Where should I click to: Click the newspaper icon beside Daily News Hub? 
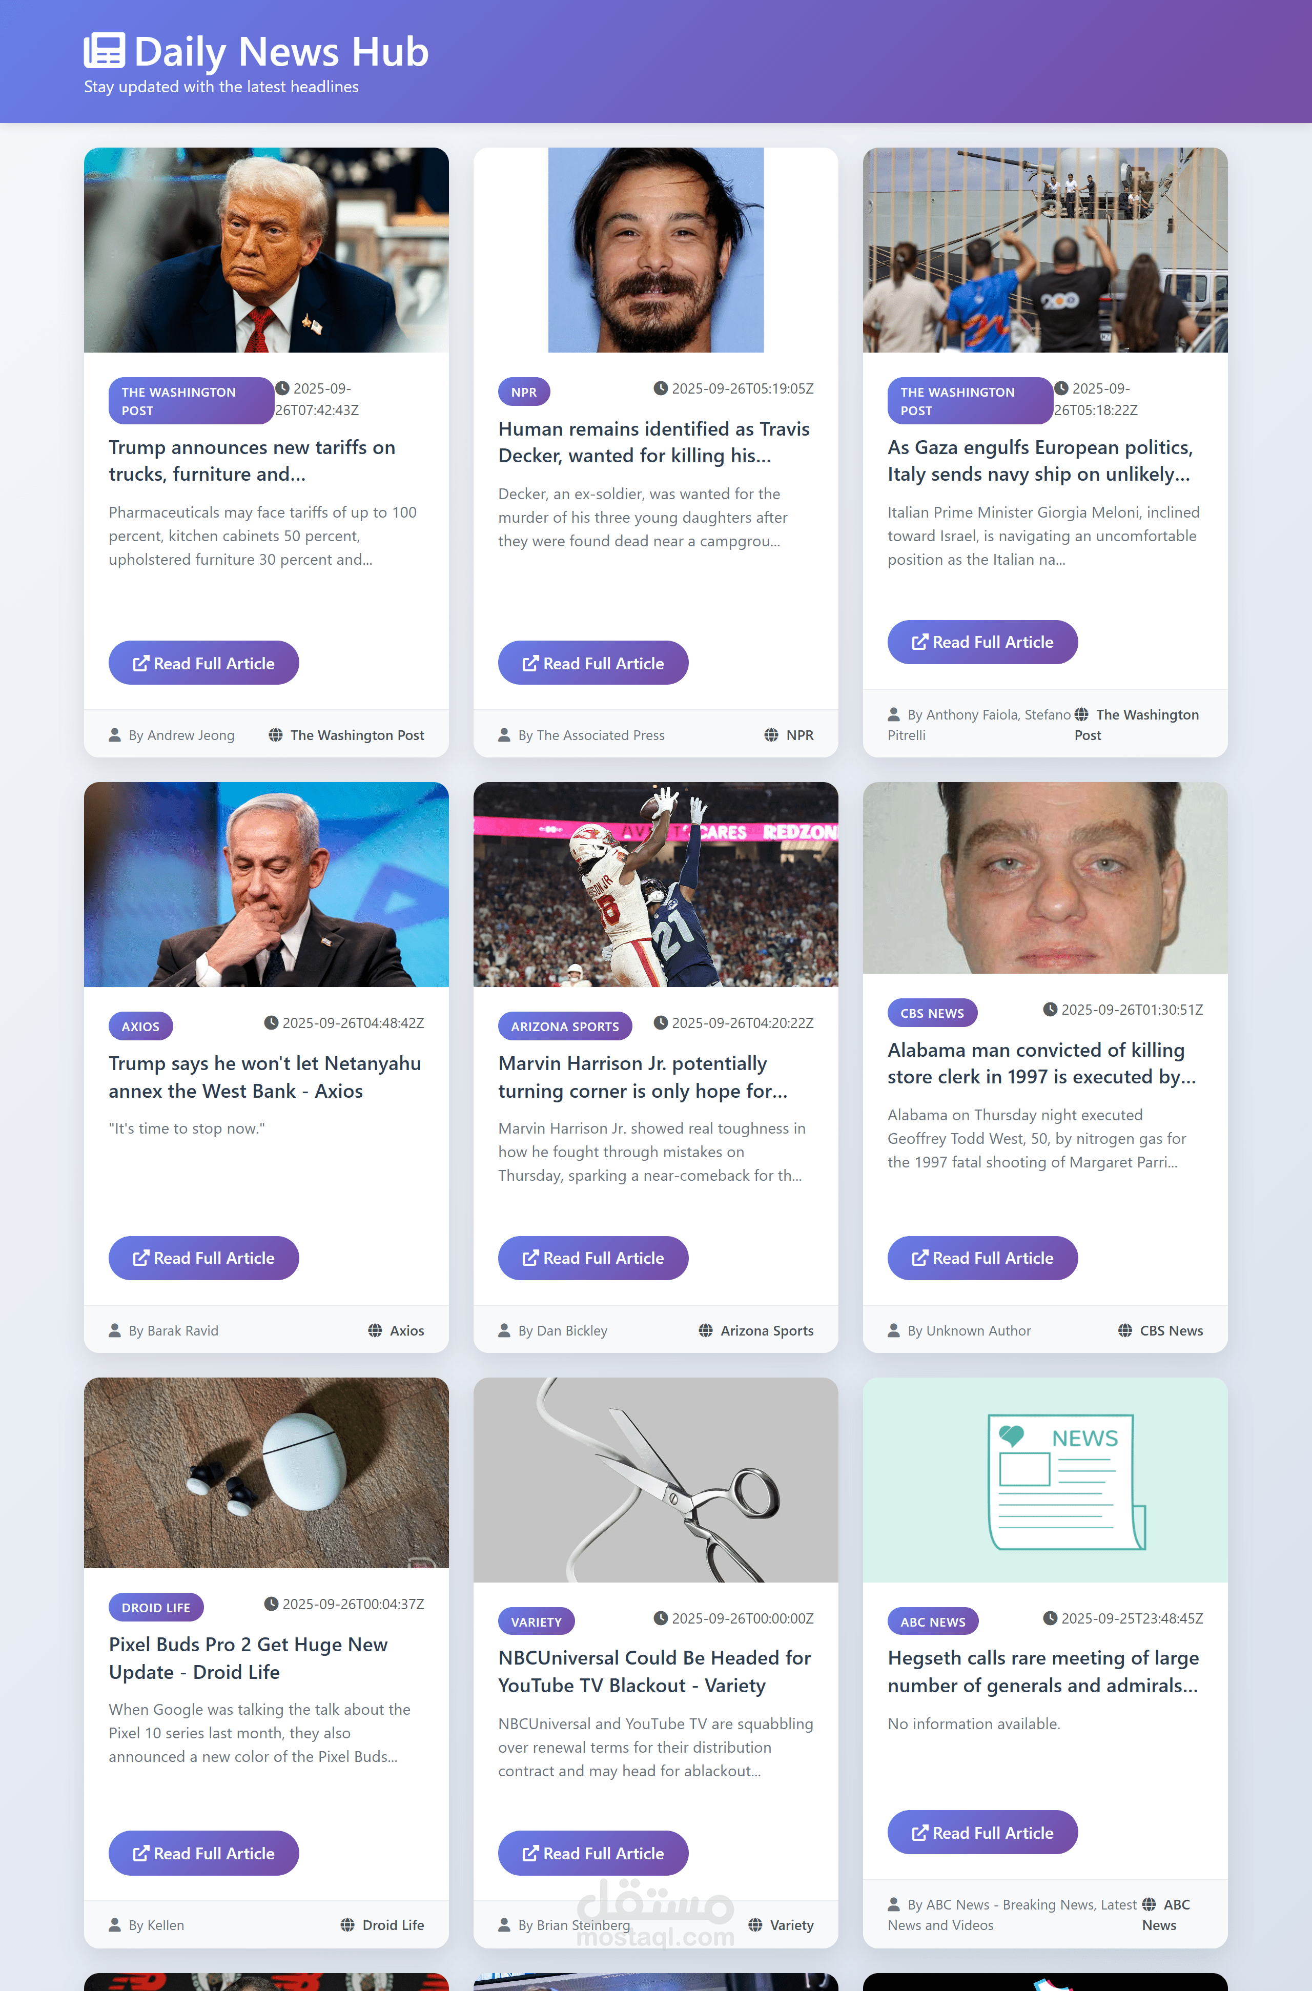(105, 50)
